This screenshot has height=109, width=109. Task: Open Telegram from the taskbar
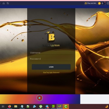[47, 107]
